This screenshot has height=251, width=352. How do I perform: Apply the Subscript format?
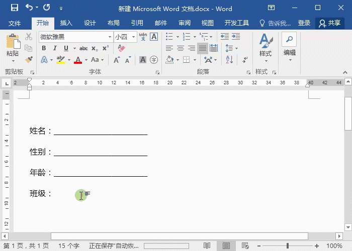95,48
